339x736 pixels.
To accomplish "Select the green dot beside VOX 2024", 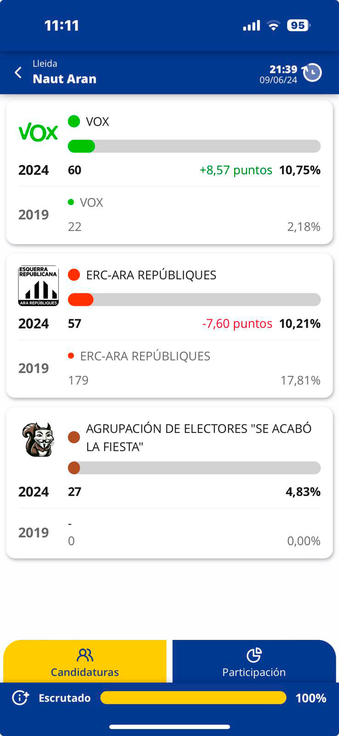I will click(x=74, y=121).
